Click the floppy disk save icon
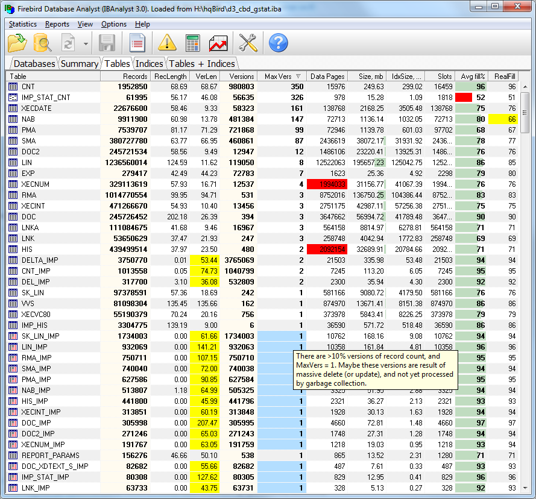 (x=107, y=43)
